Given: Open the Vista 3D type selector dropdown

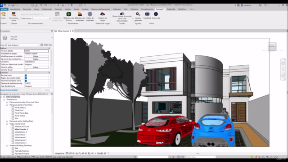Looking at the screenshot, I should (52, 38).
